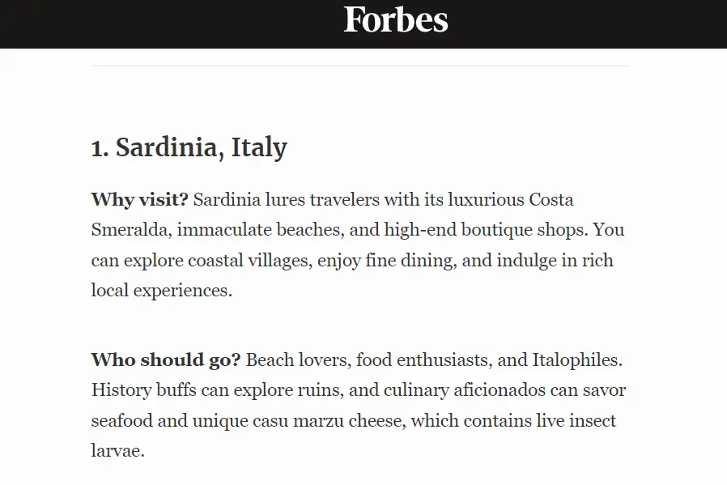This screenshot has width=727, height=485.
Task: Click the word 'luxurious' in first paragraph
Action: coord(486,200)
